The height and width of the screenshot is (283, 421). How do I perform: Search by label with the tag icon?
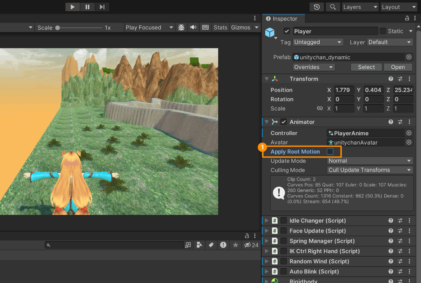point(211,245)
